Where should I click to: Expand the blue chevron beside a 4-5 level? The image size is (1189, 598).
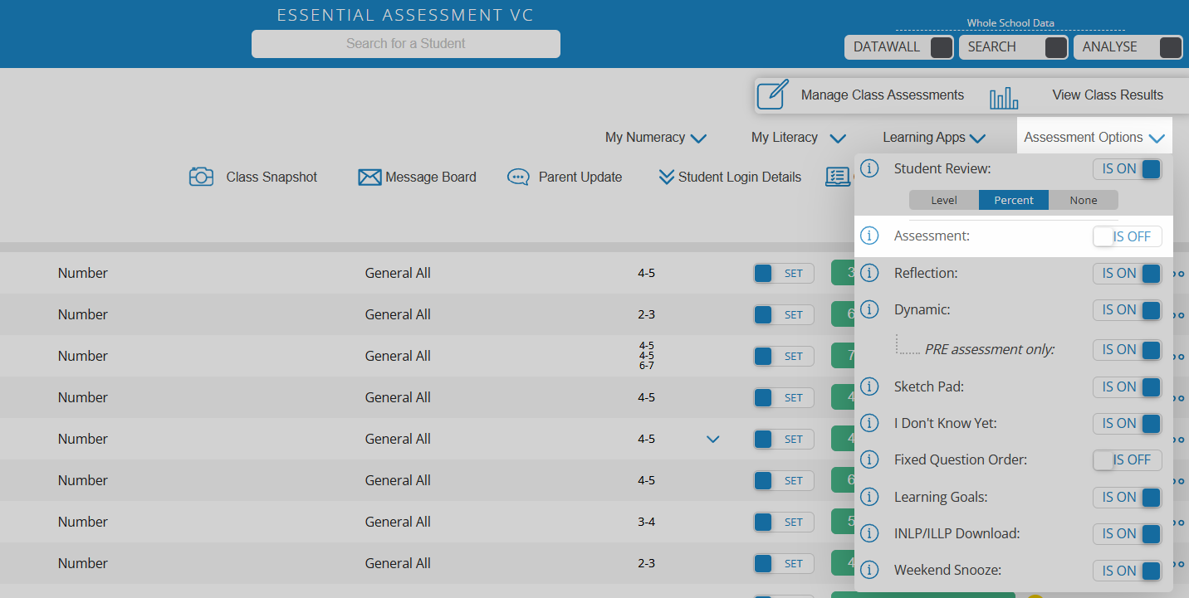coord(712,440)
